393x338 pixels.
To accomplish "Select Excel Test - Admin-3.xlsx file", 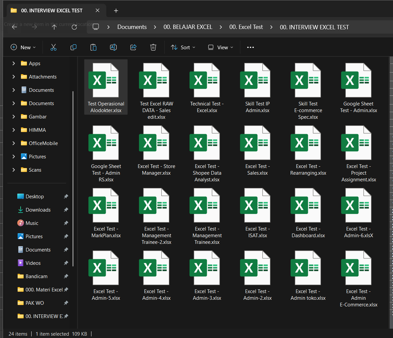I will tap(207, 275).
